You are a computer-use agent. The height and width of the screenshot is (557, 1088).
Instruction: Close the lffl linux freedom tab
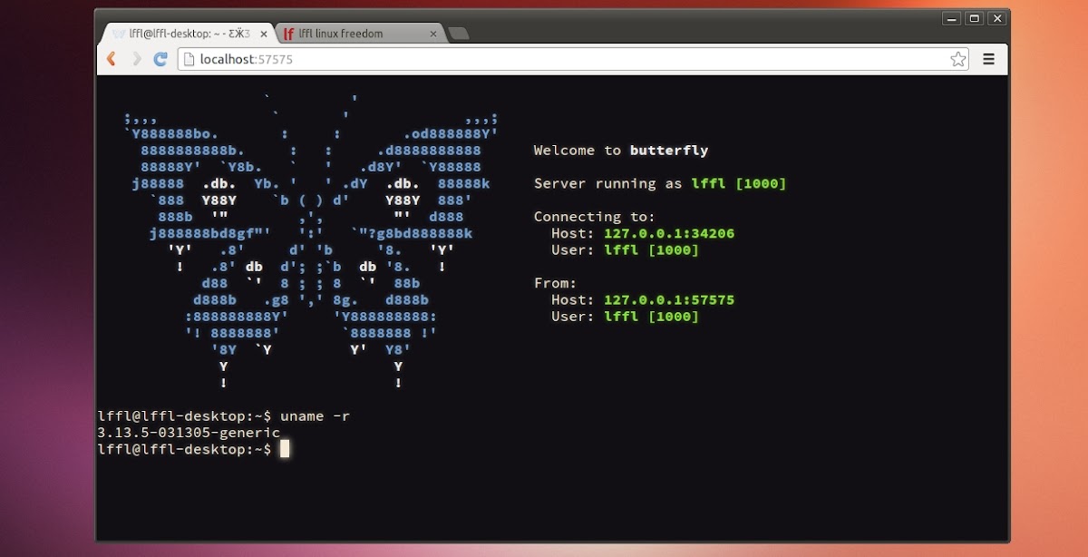click(433, 34)
